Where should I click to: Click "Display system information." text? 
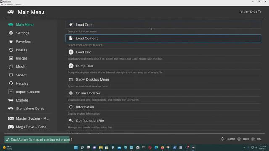click(x=84, y=114)
